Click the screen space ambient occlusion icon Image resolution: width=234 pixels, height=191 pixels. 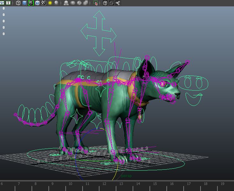click(66, 3)
